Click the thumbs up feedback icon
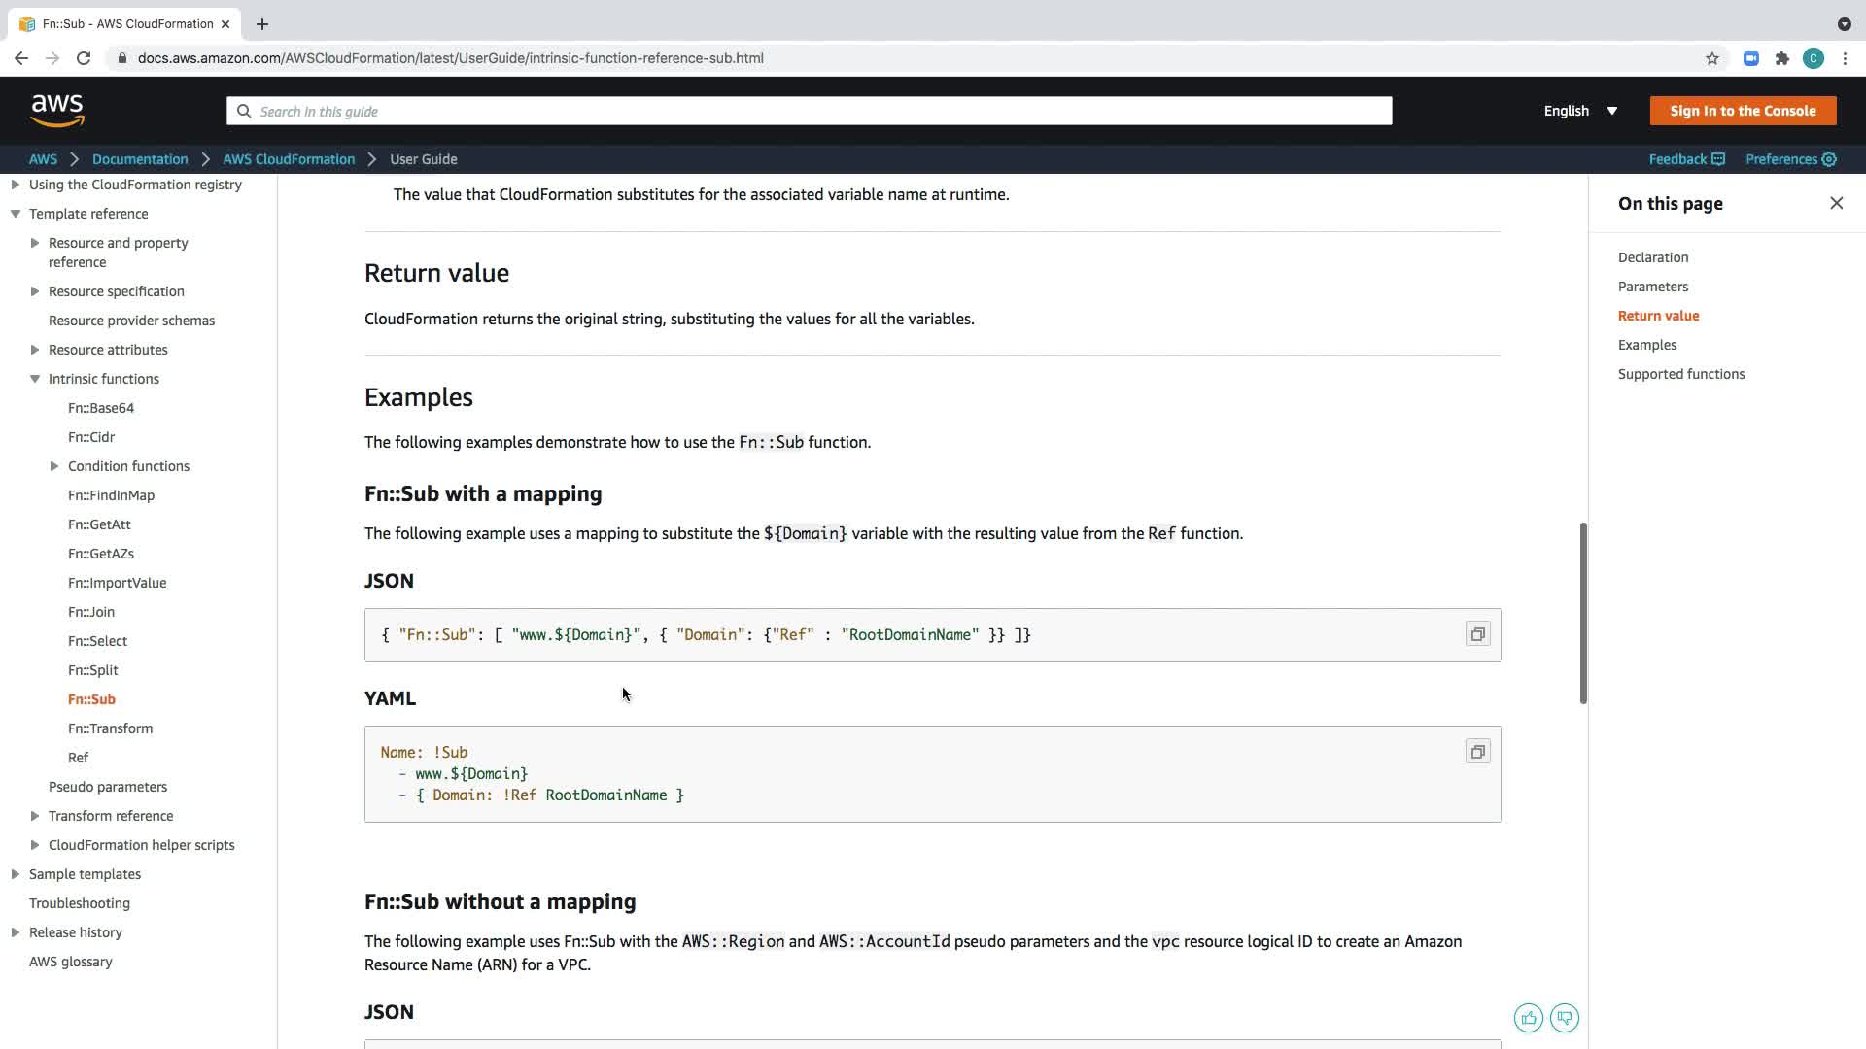The width and height of the screenshot is (1866, 1049). (1528, 1018)
